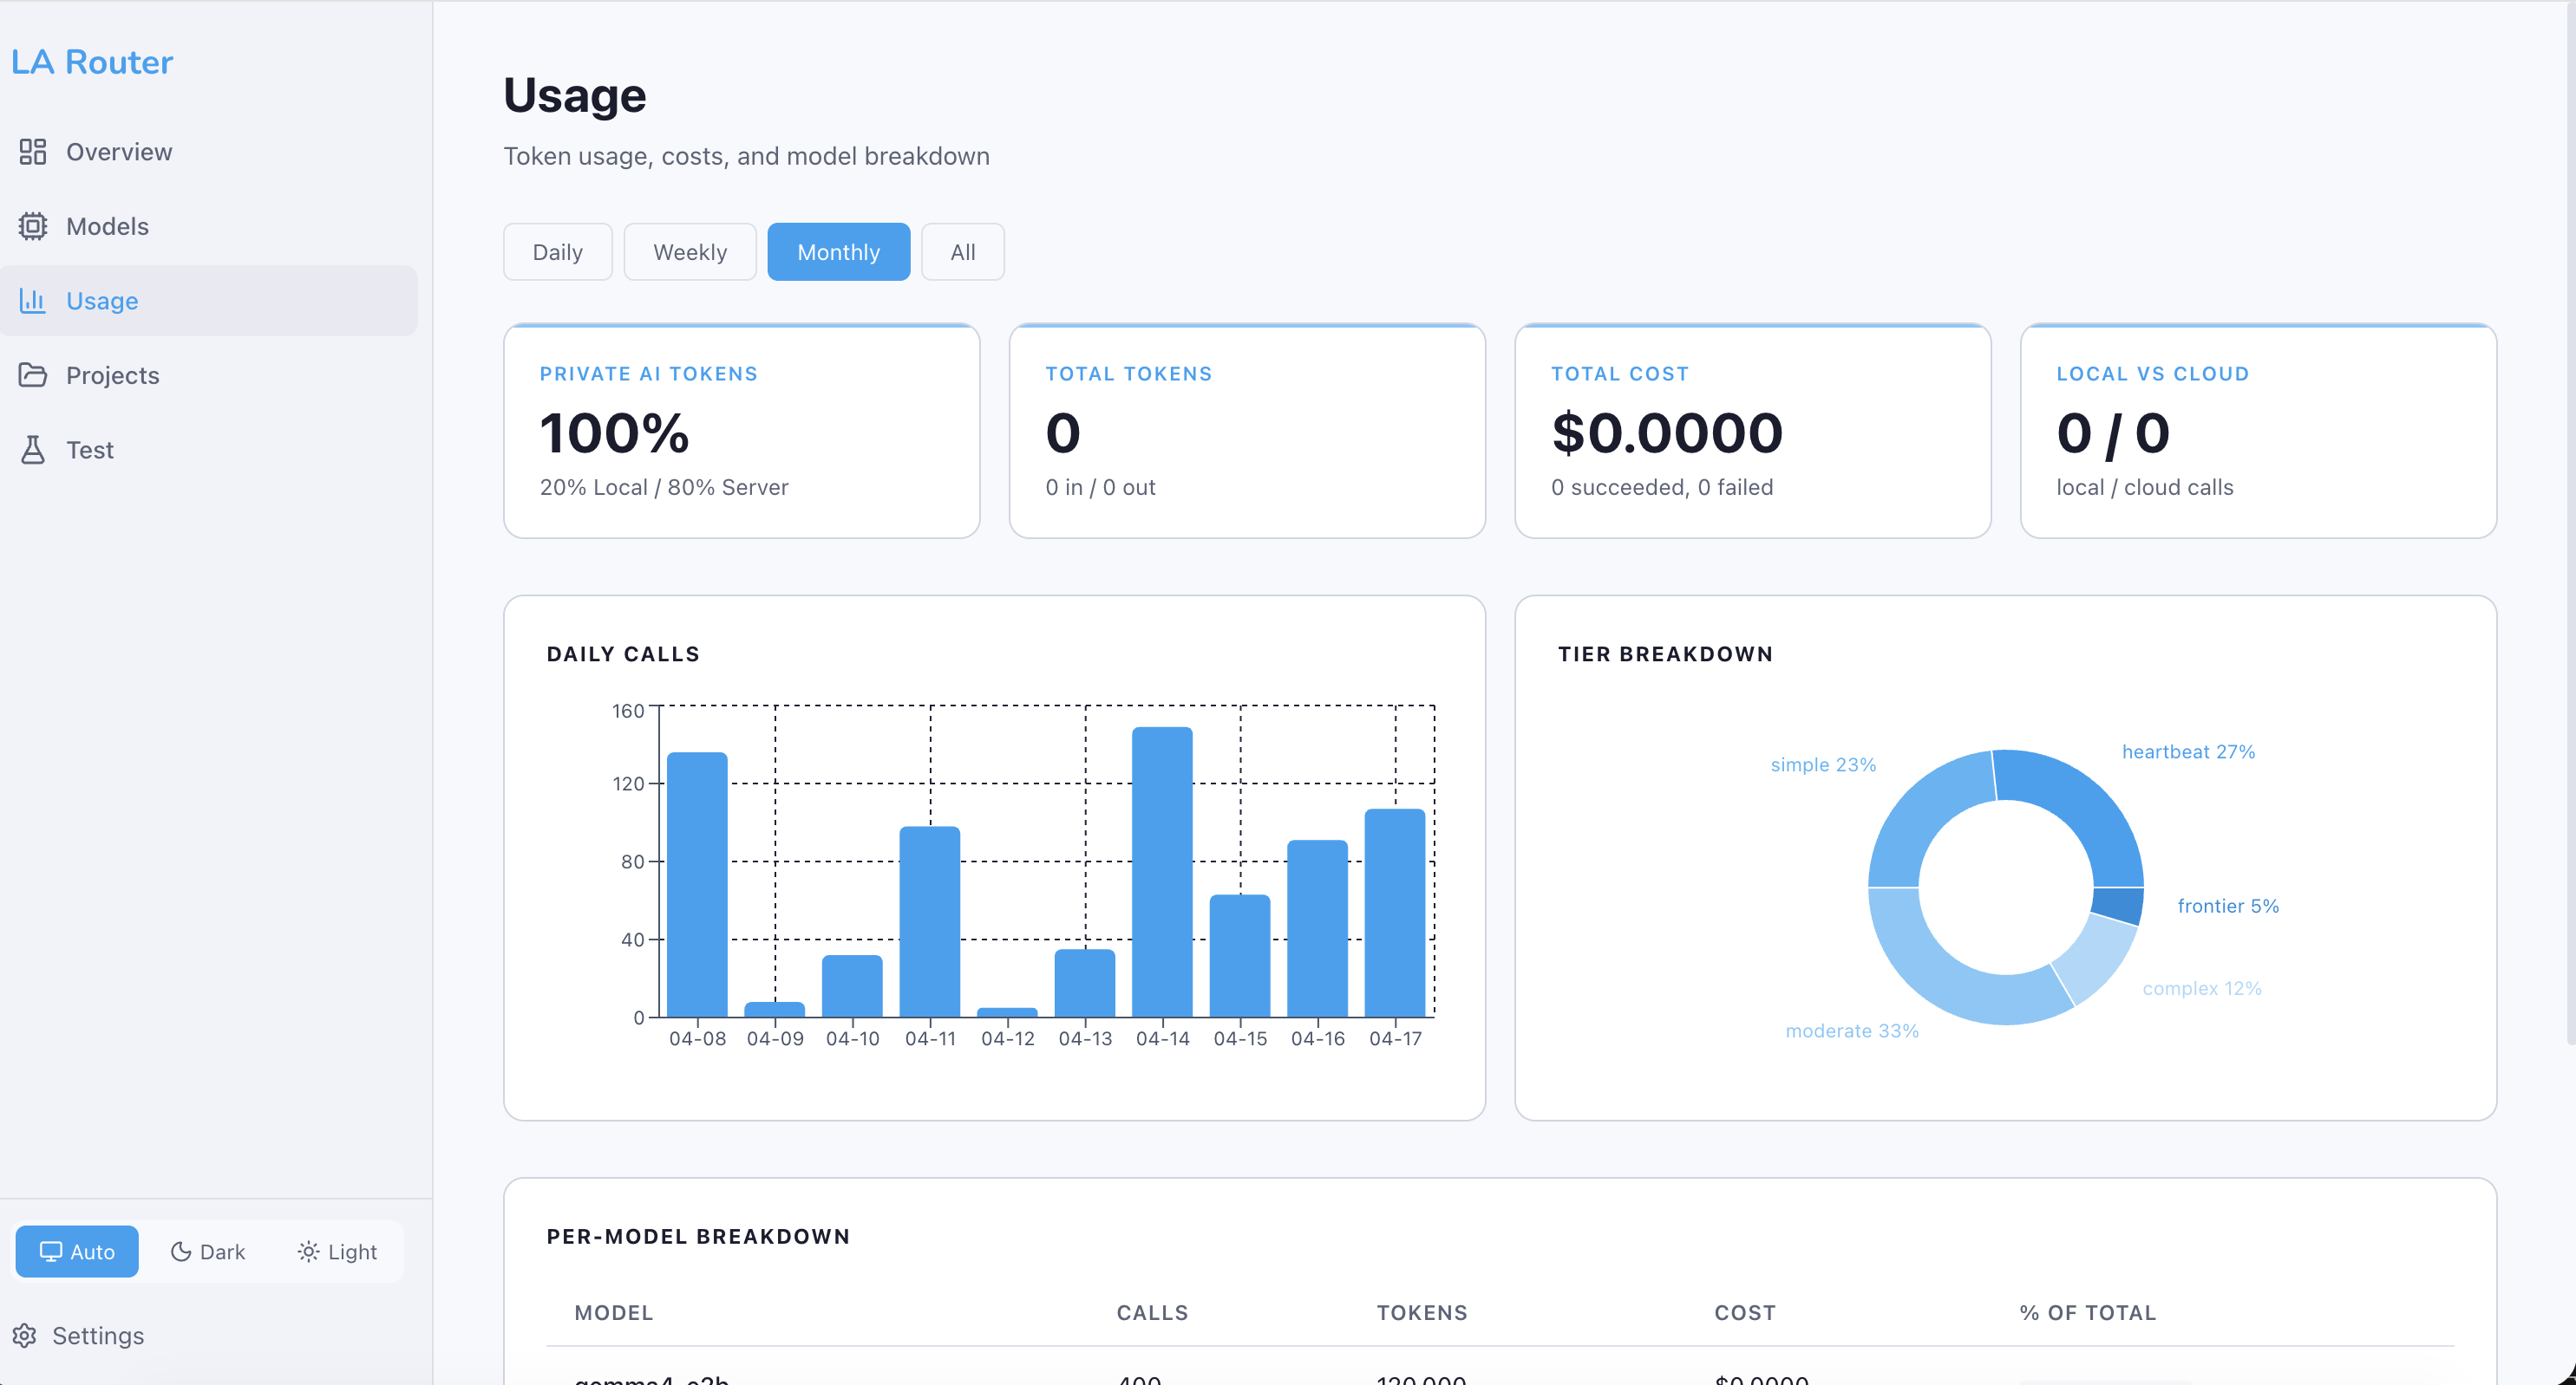Click the Test flask icon
This screenshot has height=1385, width=2576.
point(33,450)
